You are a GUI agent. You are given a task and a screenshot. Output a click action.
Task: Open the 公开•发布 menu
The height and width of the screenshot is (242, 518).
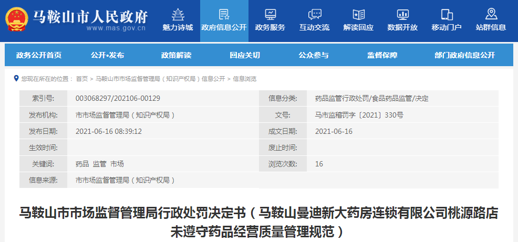pyautogui.click(x=107, y=55)
